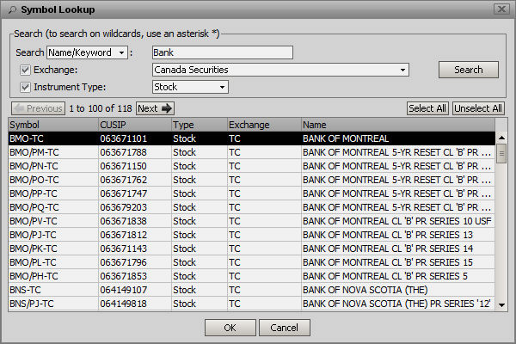Click the Select All button
516x344 pixels.
point(427,108)
